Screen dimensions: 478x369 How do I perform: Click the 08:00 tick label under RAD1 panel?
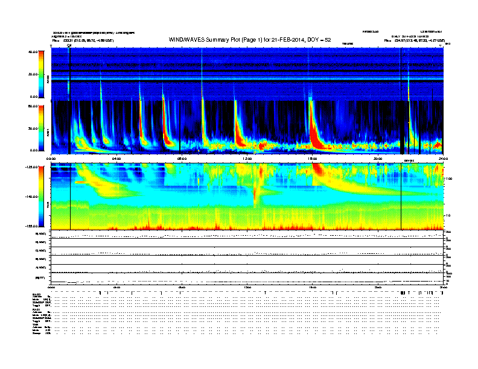(x=182, y=159)
